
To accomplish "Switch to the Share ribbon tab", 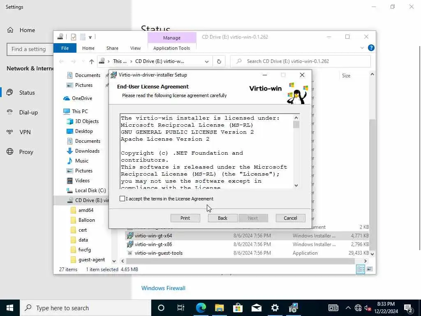I will 112,48.
